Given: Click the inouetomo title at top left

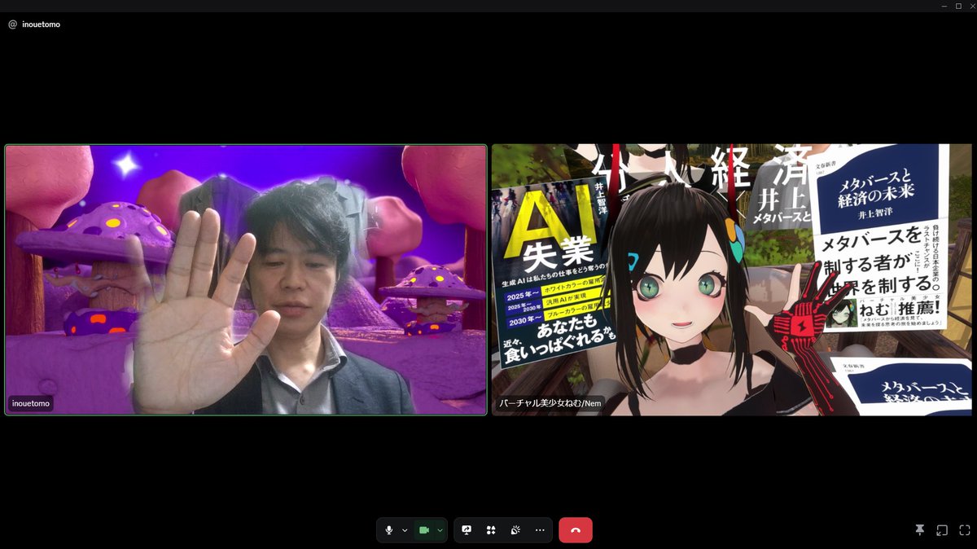Looking at the screenshot, I should click(41, 24).
